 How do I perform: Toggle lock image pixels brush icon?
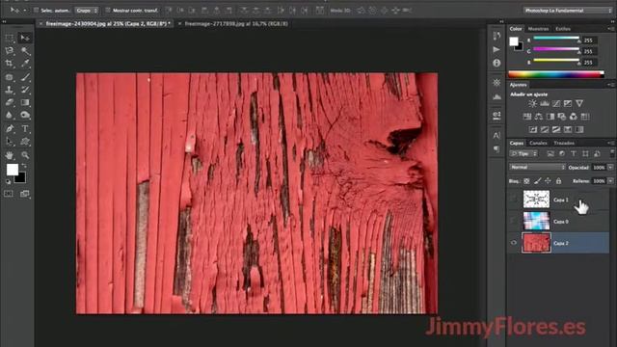538,181
